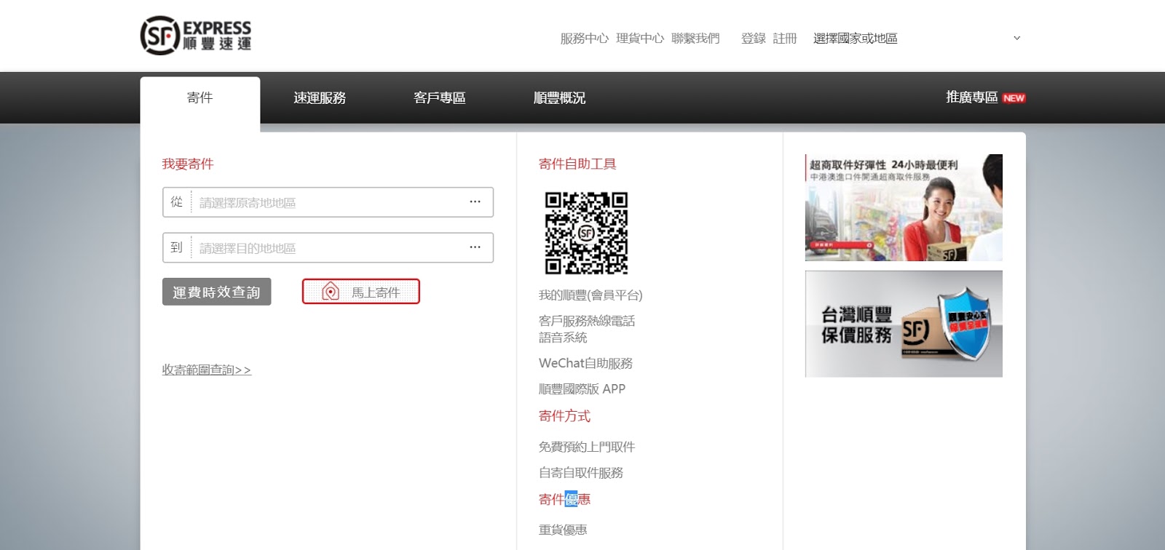Click the 登錄 login link
The width and height of the screenshot is (1165, 550).
pyautogui.click(x=753, y=39)
